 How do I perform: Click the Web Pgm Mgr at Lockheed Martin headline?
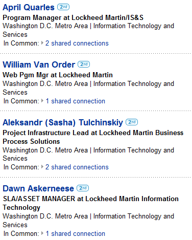coord(58,75)
